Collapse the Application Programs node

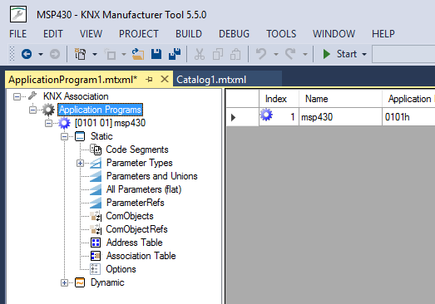[x=32, y=110]
